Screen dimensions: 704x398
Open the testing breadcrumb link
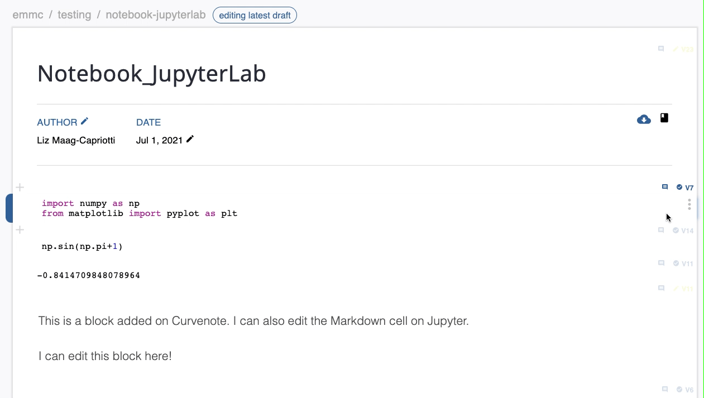tap(74, 15)
